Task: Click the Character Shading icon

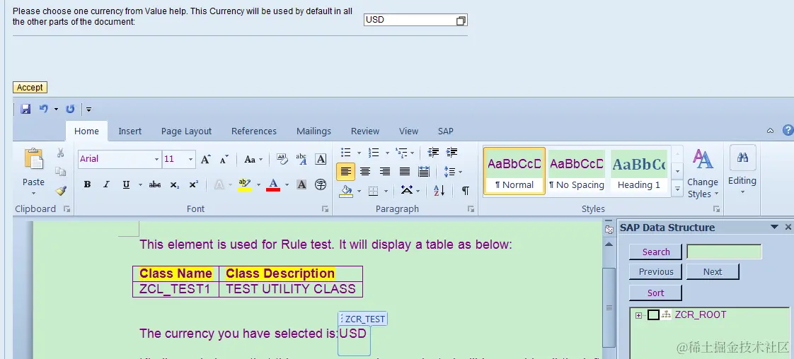Action: (x=301, y=184)
